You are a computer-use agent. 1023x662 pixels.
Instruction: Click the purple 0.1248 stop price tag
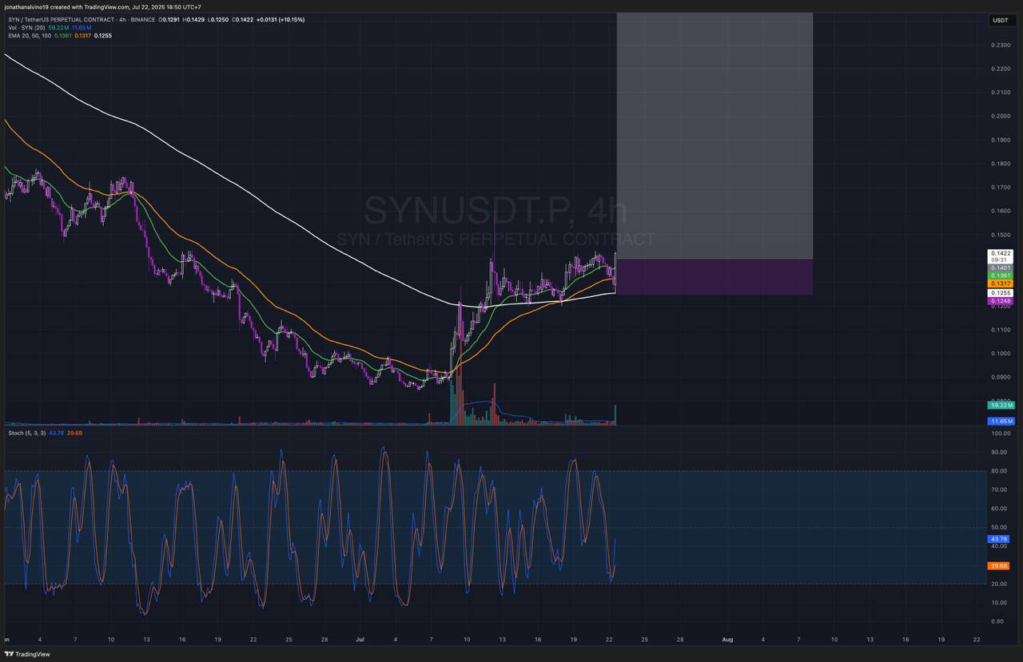1001,301
